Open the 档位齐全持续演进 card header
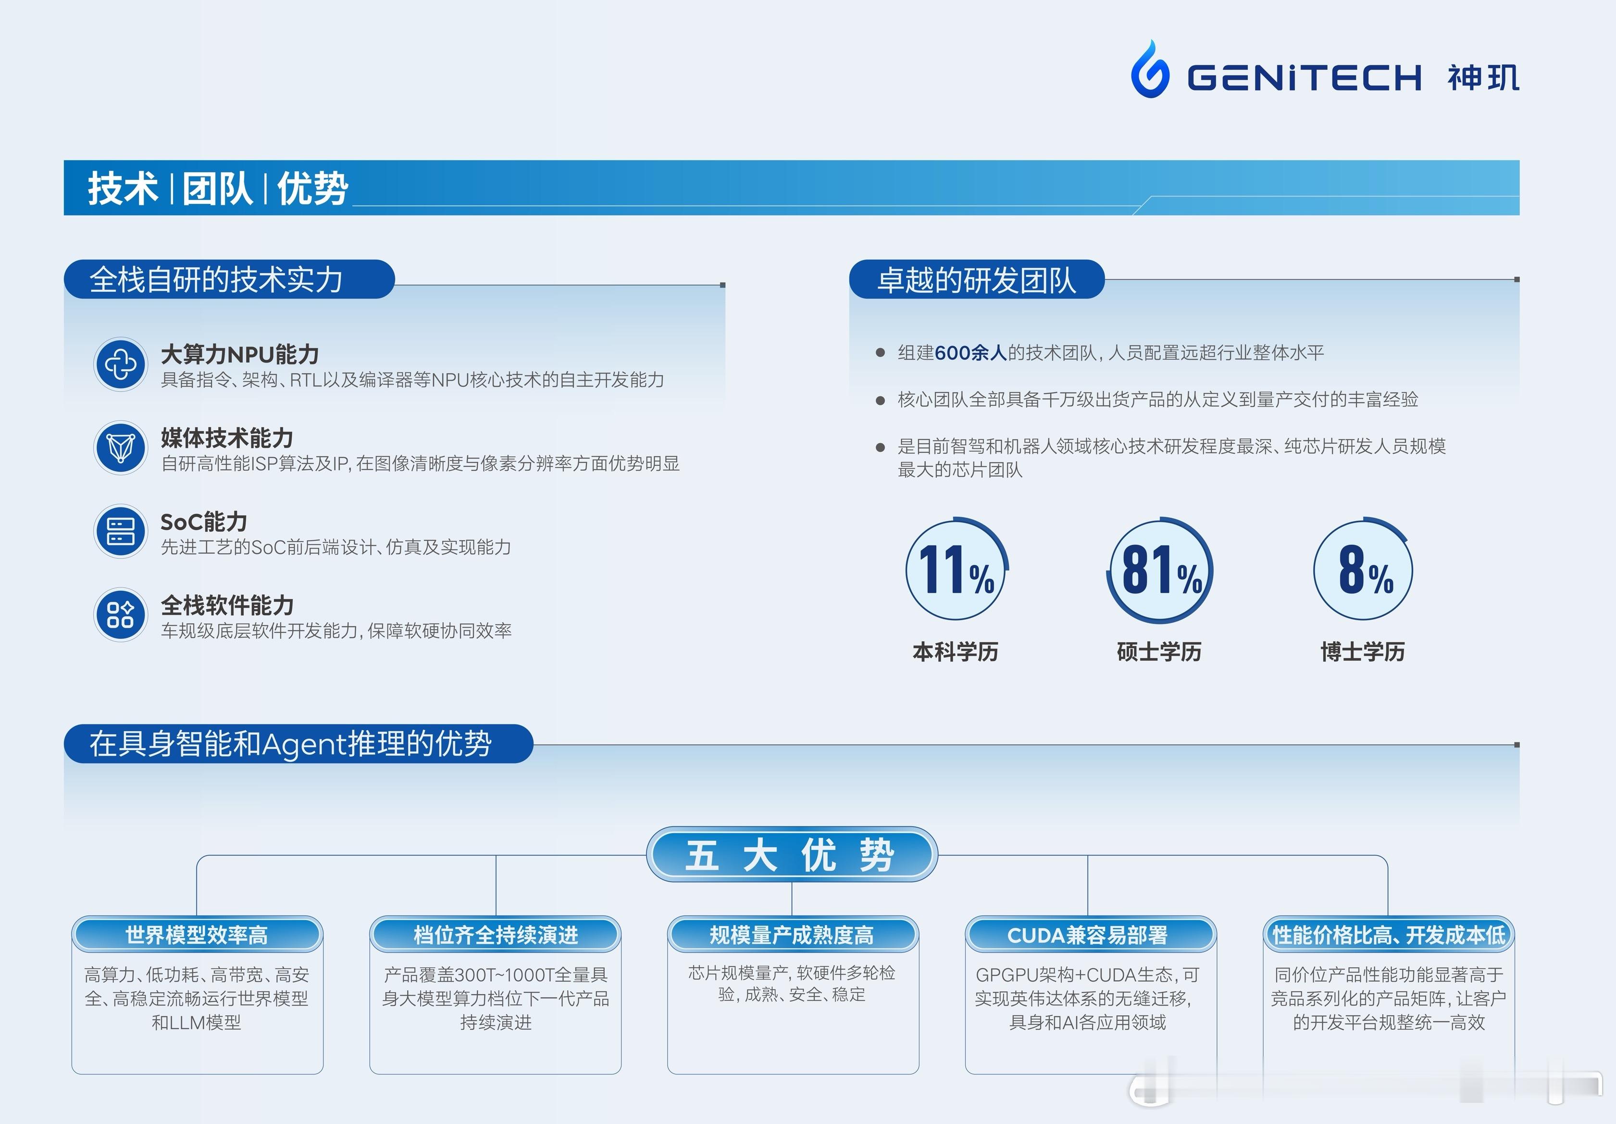This screenshot has width=1616, height=1124. tap(496, 935)
